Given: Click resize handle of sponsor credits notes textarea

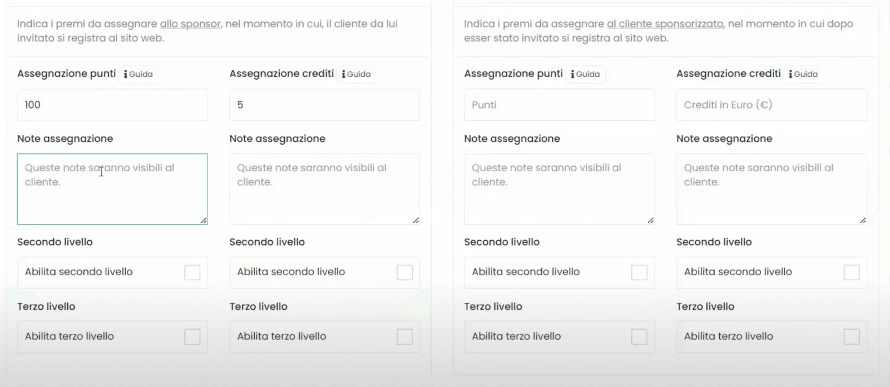Looking at the screenshot, I should tap(416, 221).
